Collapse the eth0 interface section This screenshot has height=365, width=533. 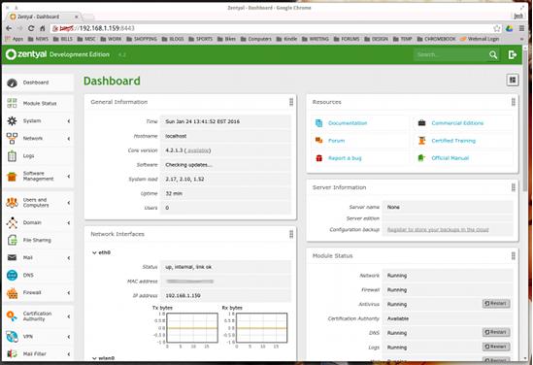tap(94, 252)
